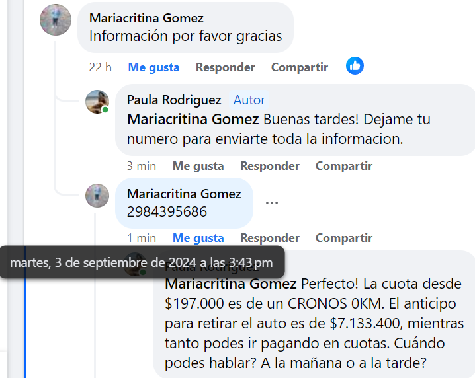The width and height of the screenshot is (475, 378).
Task: Click Mariacritina Gomez's top profile picture
Action: (x=56, y=20)
